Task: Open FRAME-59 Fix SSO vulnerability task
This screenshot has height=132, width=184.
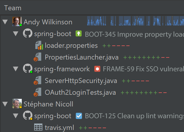Action: point(143,69)
